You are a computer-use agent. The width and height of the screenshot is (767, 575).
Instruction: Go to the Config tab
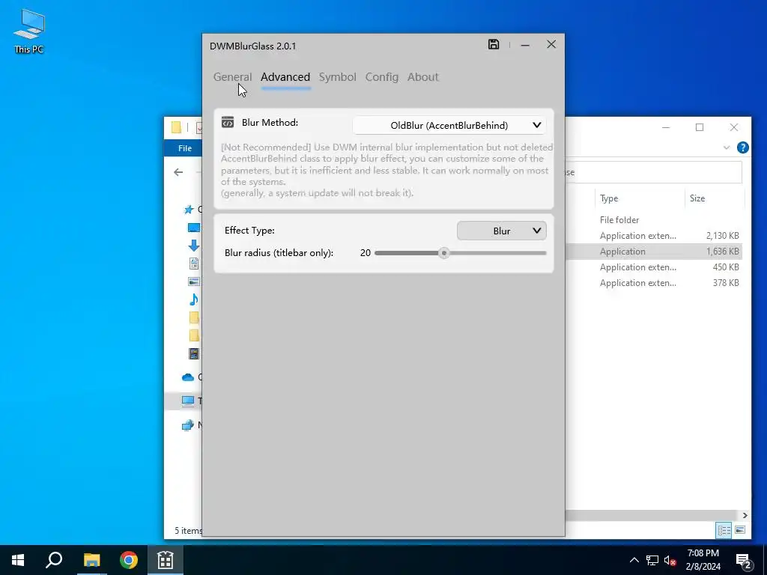tap(381, 77)
